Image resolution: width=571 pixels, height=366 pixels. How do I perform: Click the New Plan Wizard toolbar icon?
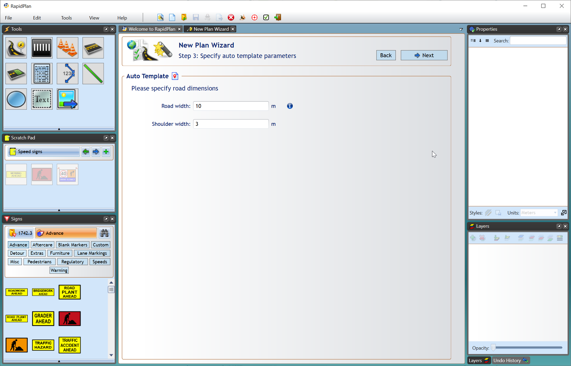pos(161,17)
